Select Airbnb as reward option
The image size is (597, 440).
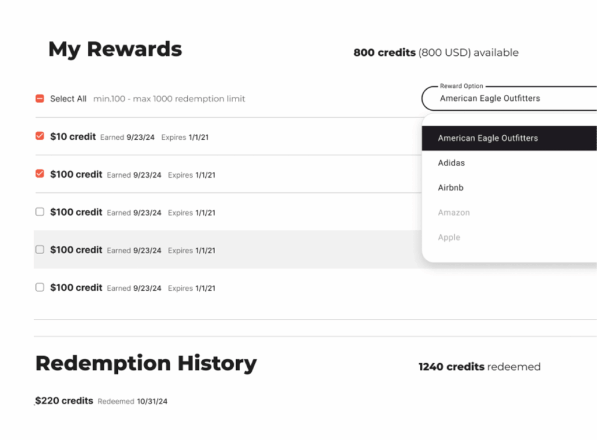450,188
